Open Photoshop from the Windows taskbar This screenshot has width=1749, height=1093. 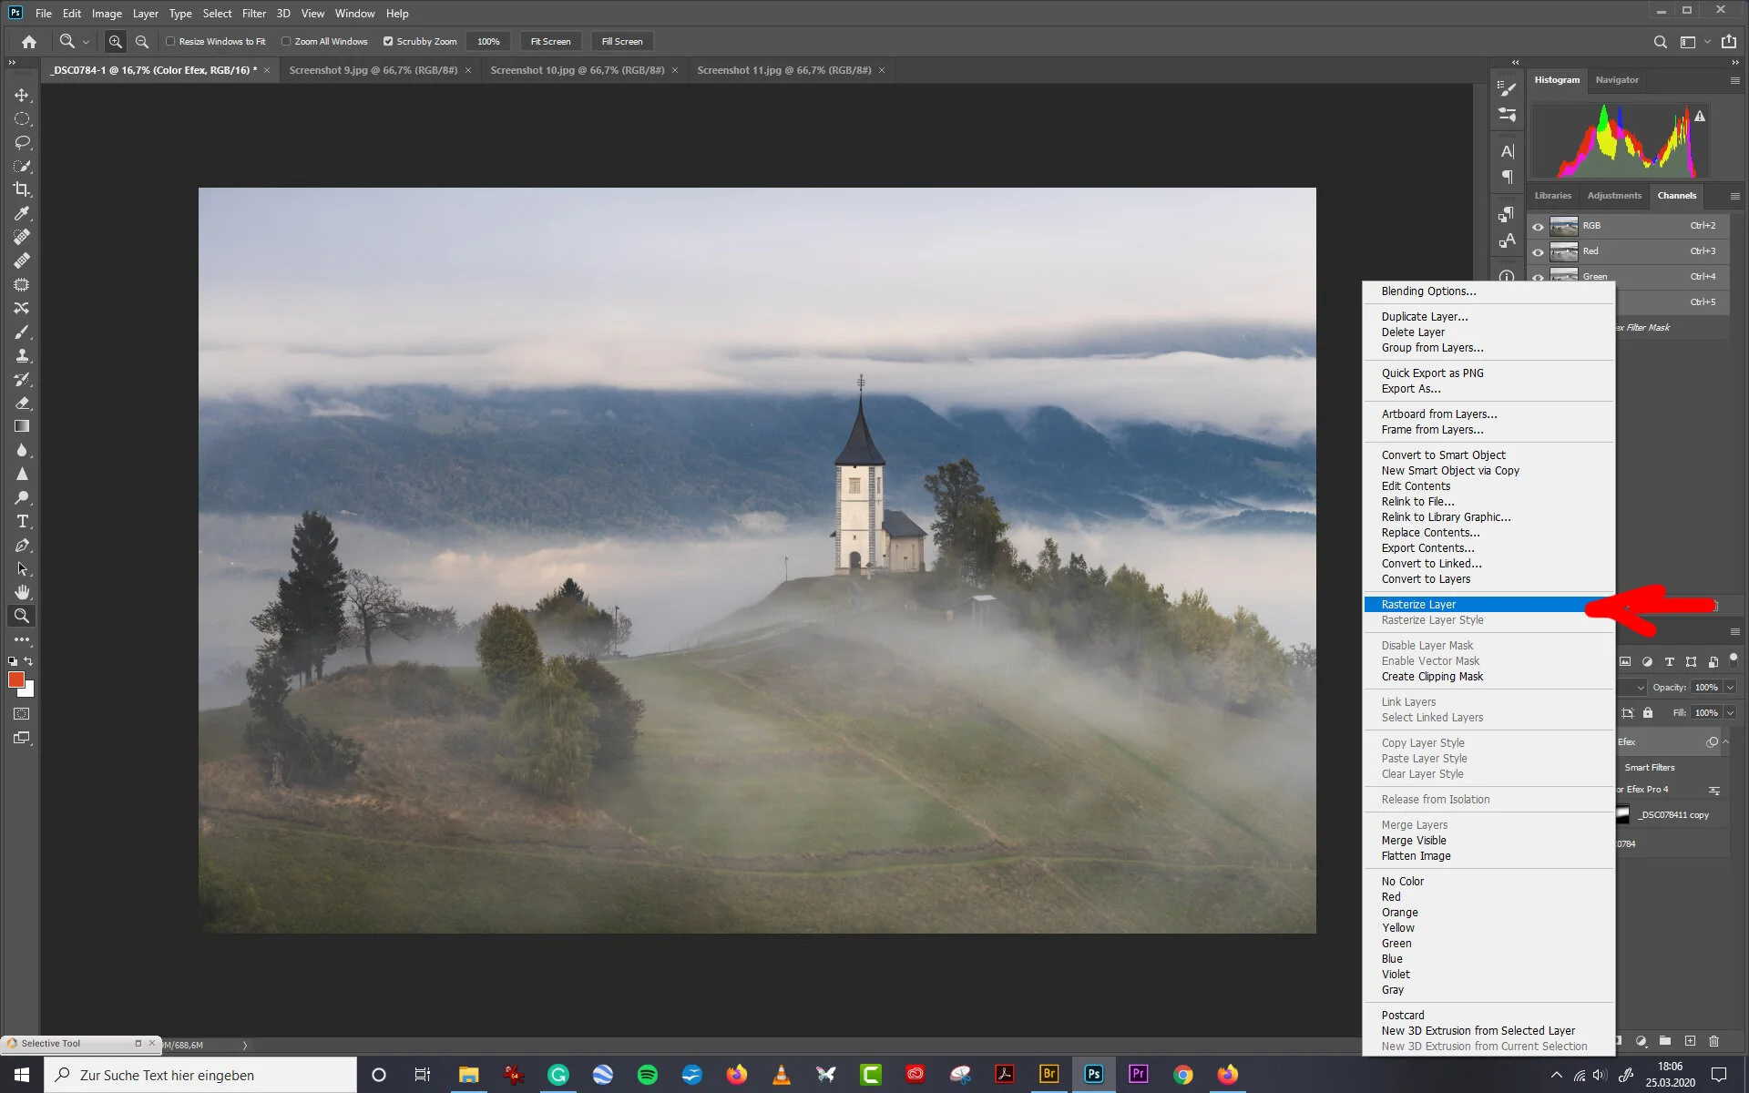coord(1093,1074)
